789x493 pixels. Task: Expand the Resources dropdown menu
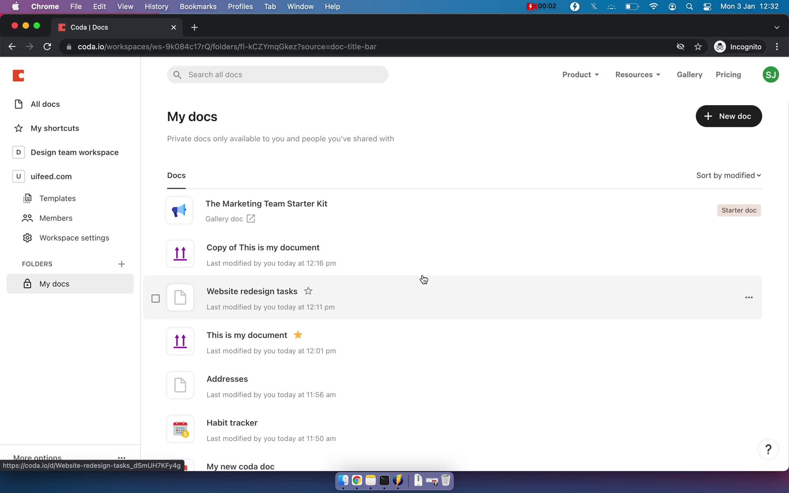click(x=638, y=75)
